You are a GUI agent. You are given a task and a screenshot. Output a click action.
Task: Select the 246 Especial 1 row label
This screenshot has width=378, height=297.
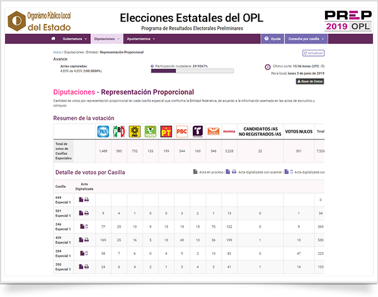pos(63,226)
